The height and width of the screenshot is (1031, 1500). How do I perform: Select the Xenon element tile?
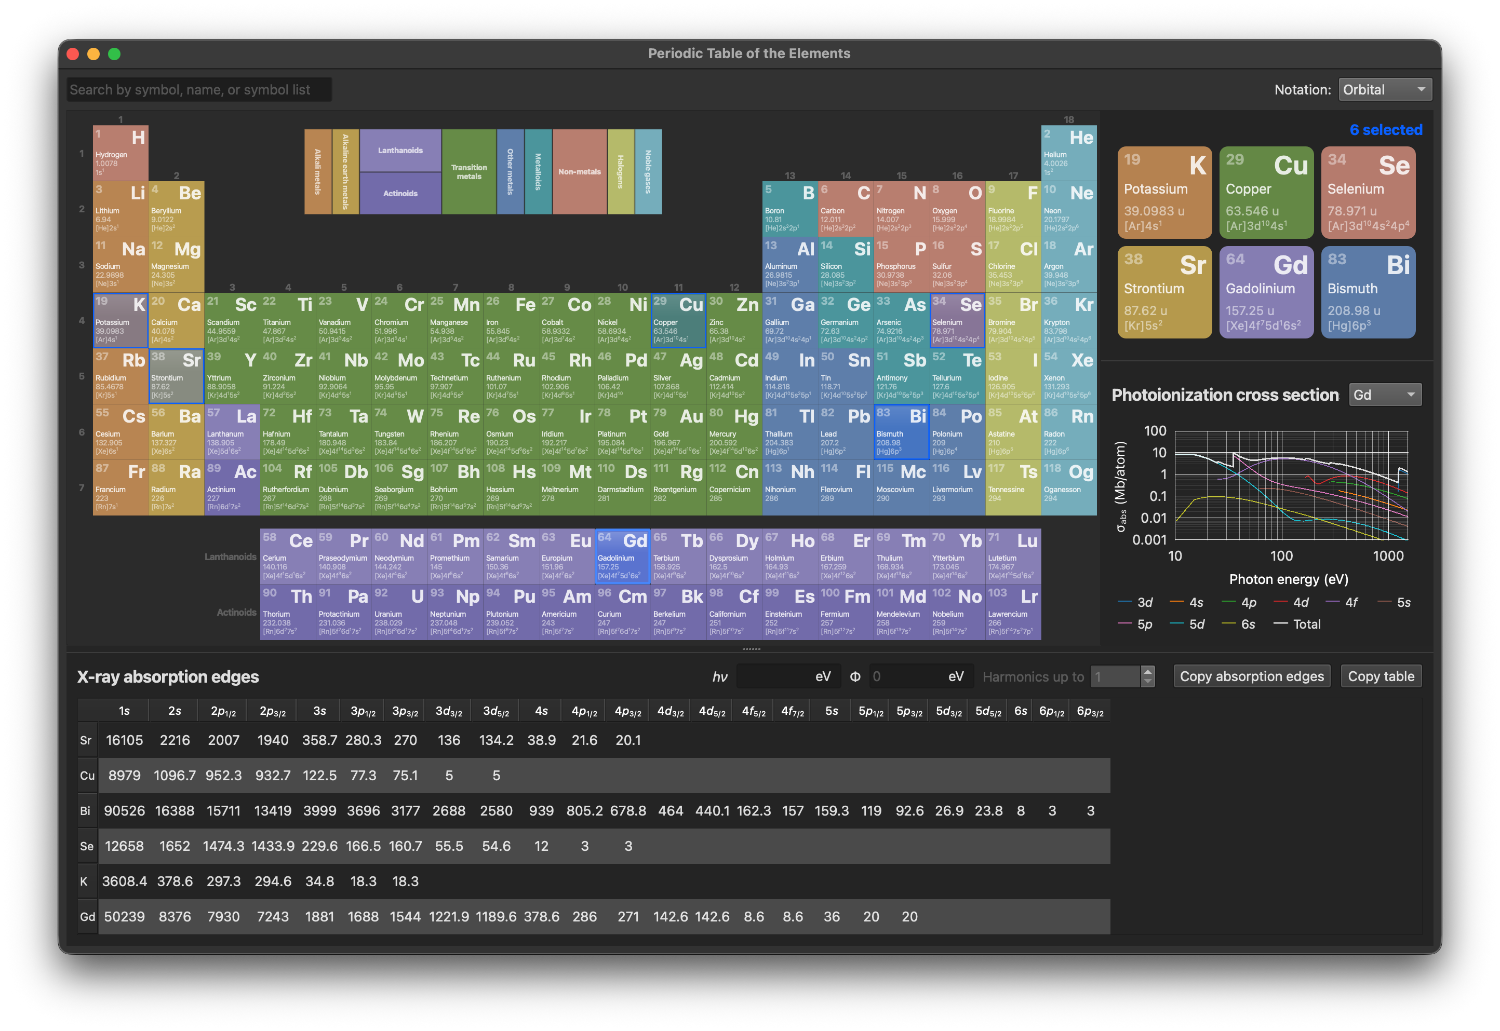point(1068,376)
